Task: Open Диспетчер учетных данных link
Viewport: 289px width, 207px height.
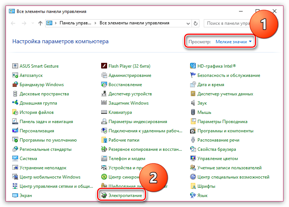Action: coord(225,94)
